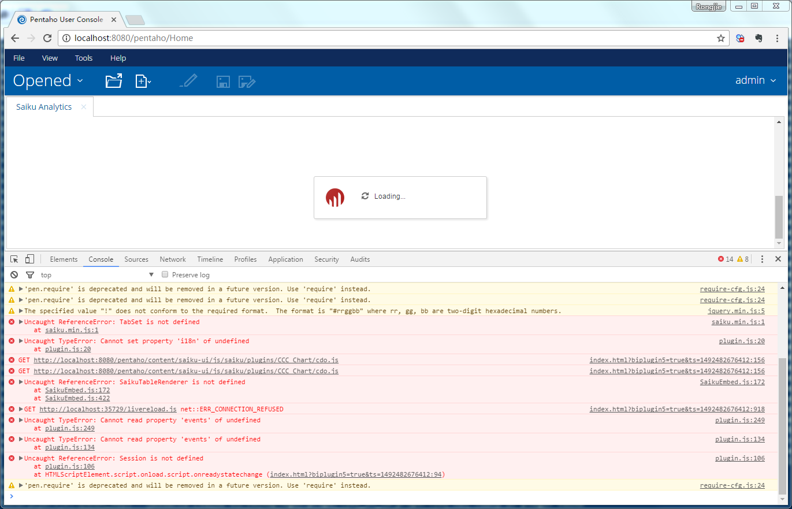The width and height of the screenshot is (792, 509).
Task: Click the Create New document icon
Action: [143, 81]
